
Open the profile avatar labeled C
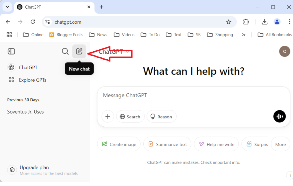284,51
